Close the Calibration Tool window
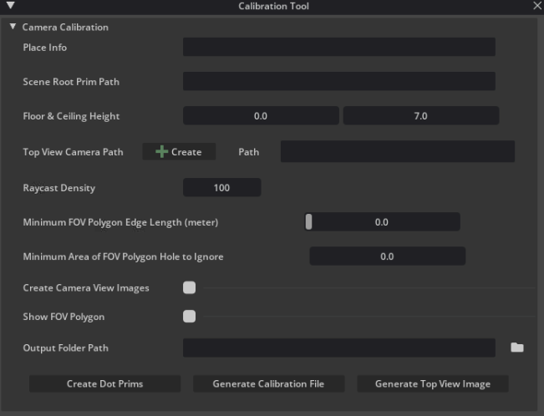 [x=536, y=6]
